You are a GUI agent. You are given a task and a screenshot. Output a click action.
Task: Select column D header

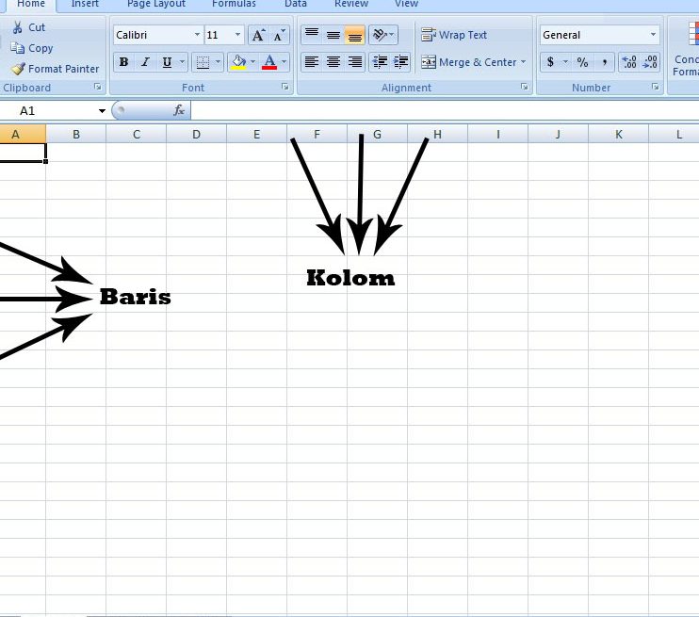point(196,134)
